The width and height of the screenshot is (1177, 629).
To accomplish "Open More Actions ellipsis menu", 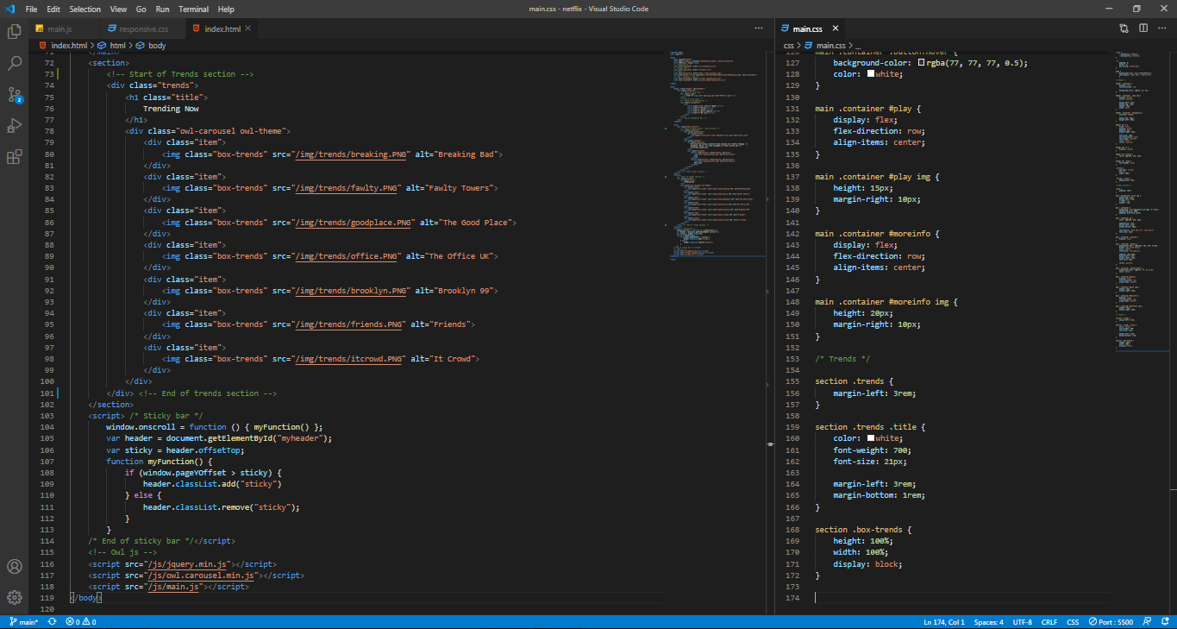I will [x=1161, y=28].
